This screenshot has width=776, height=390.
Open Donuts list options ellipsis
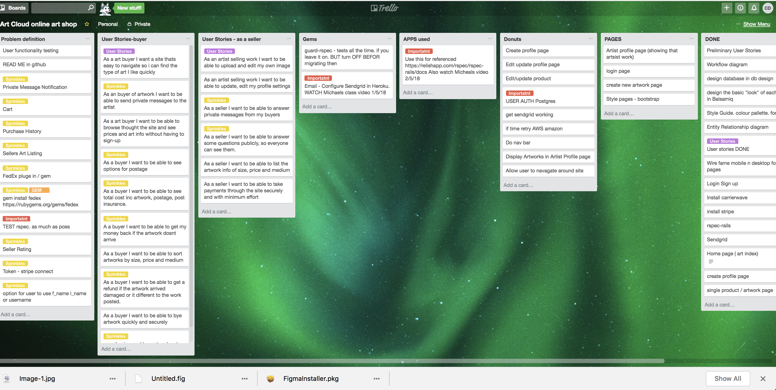(x=590, y=39)
